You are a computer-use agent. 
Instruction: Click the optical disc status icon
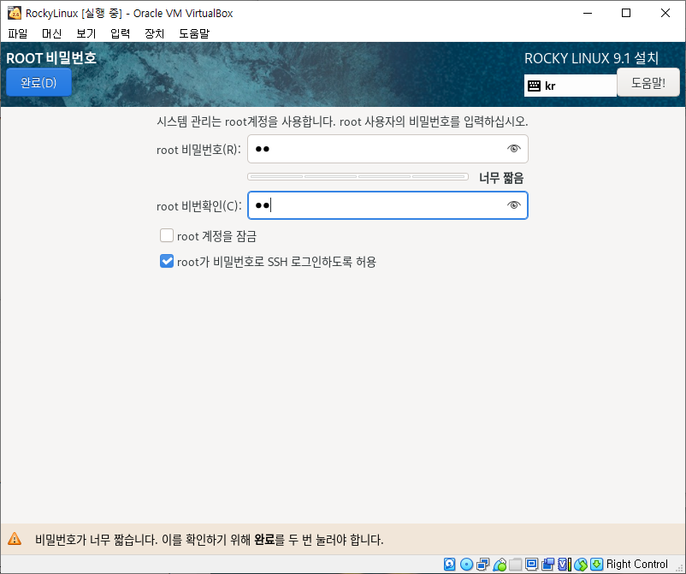466,565
